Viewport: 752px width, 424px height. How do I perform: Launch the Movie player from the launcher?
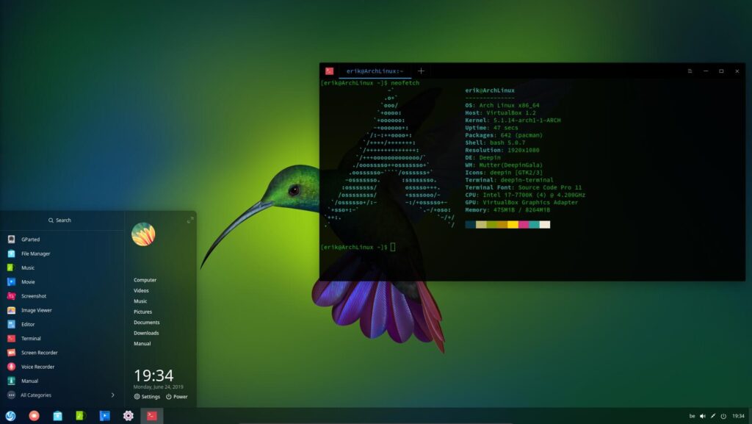(29, 281)
